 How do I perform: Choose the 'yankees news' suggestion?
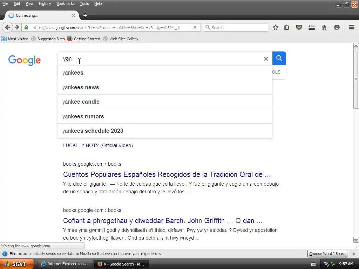tap(165, 87)
